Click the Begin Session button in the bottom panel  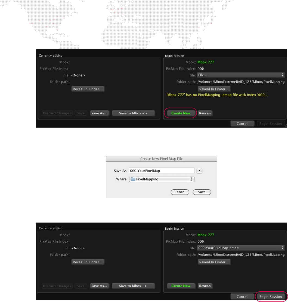[x=271, y=297]
